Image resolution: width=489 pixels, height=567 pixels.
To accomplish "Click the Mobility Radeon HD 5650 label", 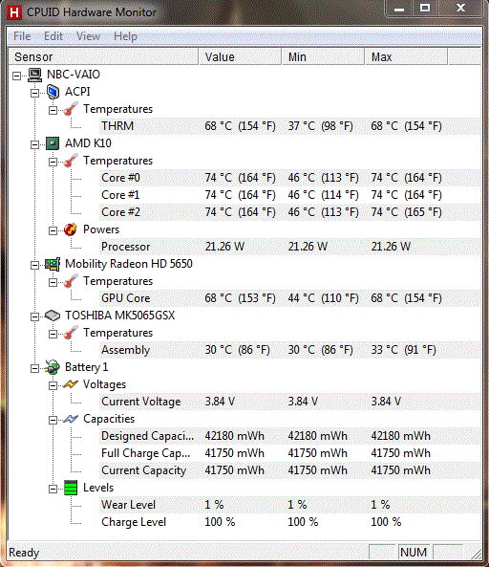I will pyautogui.click(x=129, y=264).
